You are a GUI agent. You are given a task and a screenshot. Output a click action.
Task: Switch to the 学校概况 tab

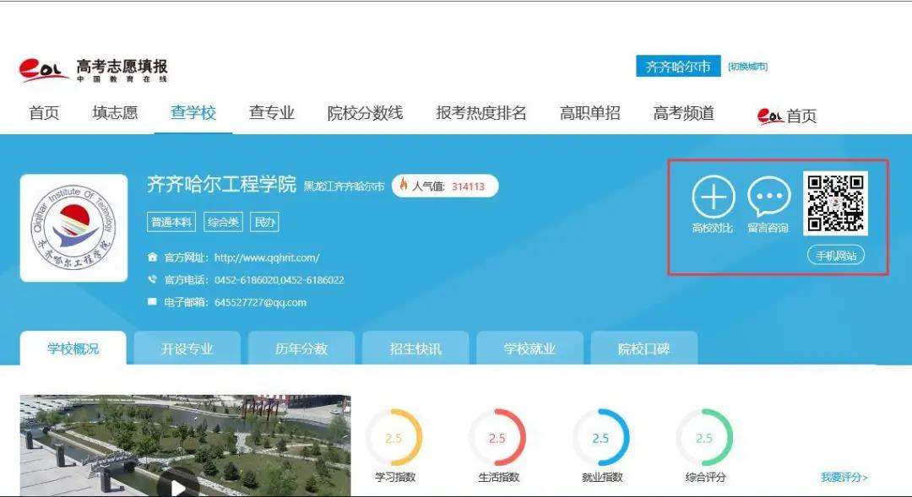pyautogui.click(x=73, y=348)
